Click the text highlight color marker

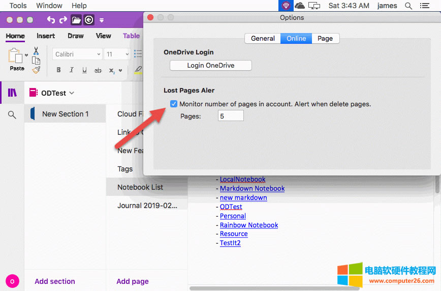[x=138, y=70]
